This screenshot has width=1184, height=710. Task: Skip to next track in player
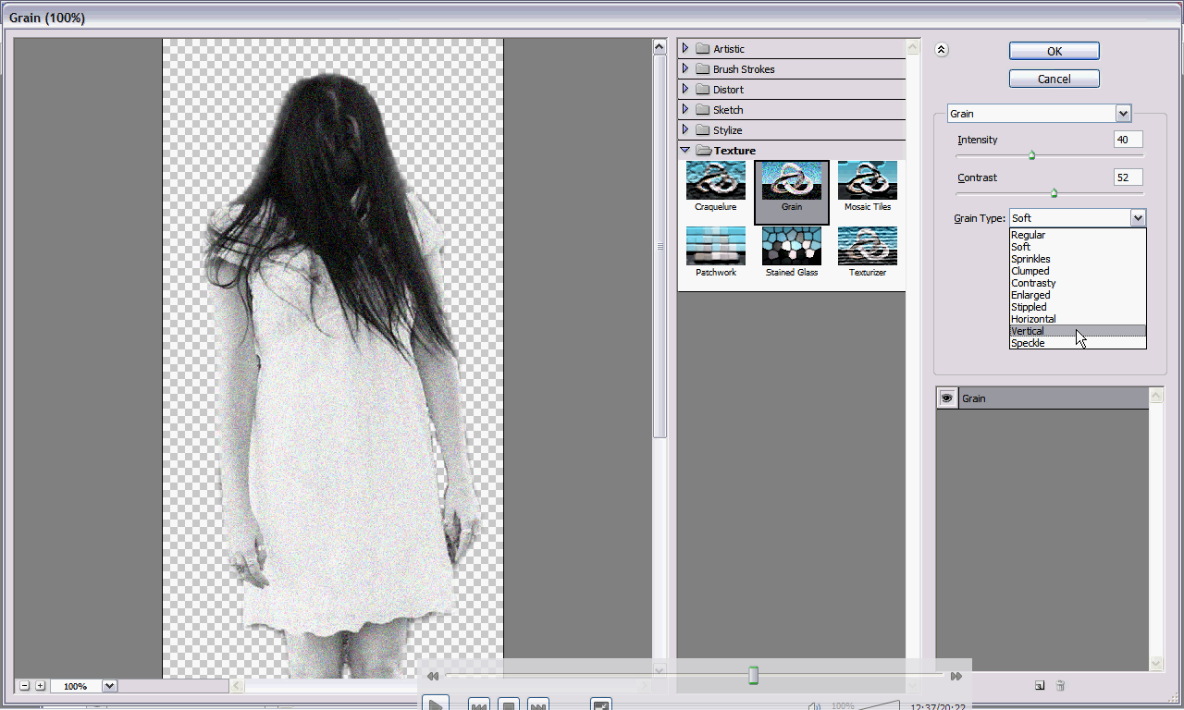point(537,704)
